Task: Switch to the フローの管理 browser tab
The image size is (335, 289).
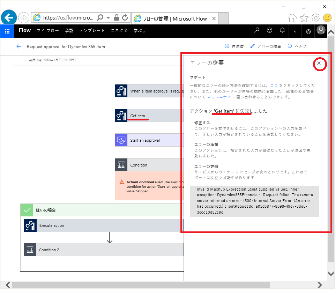Action: pos(174,18)
